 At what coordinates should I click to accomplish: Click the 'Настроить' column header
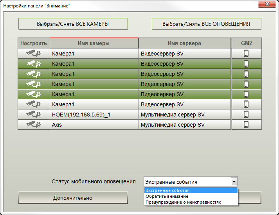point(34,43)
